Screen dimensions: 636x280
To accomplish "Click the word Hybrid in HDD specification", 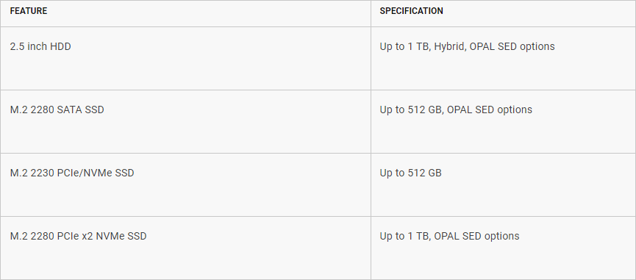I will [x=449, y=46].
